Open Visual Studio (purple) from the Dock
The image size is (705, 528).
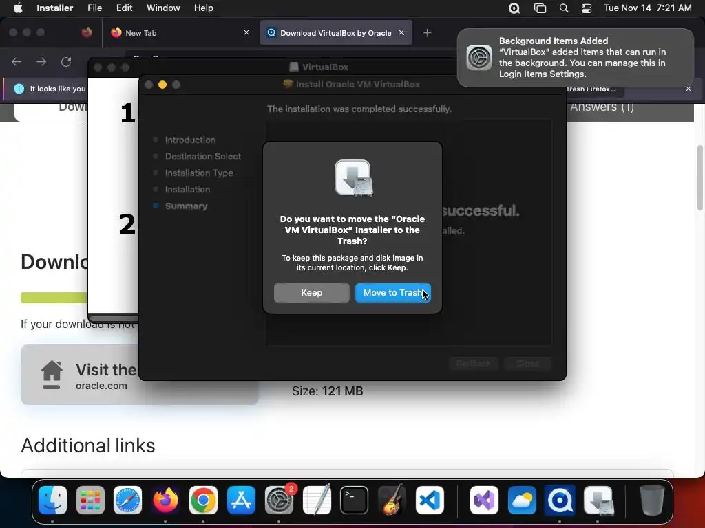(484, 500)
